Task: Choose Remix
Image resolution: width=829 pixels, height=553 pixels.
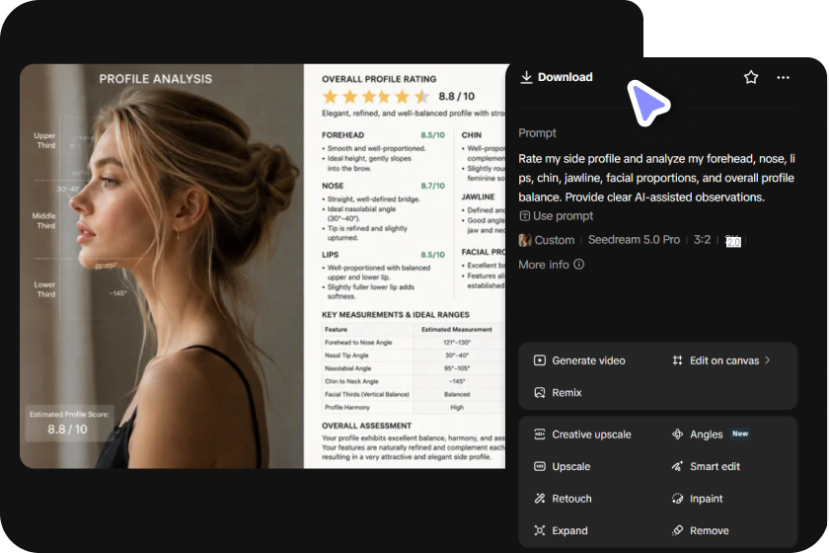Action: (x=558, y=393)
